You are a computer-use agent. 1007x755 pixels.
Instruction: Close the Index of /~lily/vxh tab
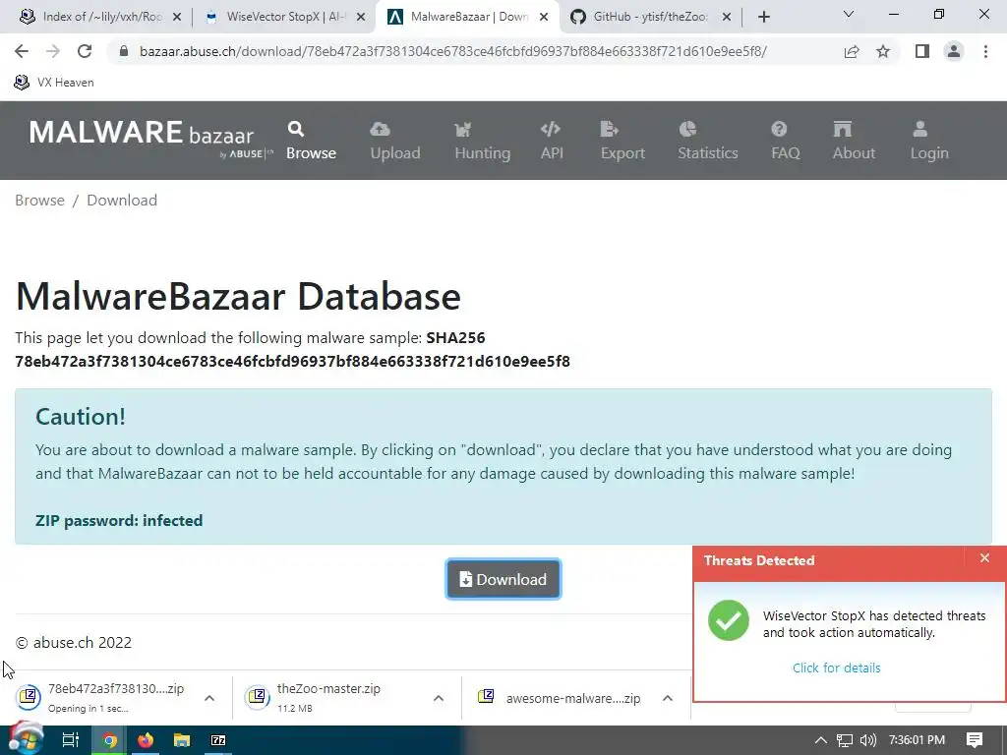click(x=177, y=18)
